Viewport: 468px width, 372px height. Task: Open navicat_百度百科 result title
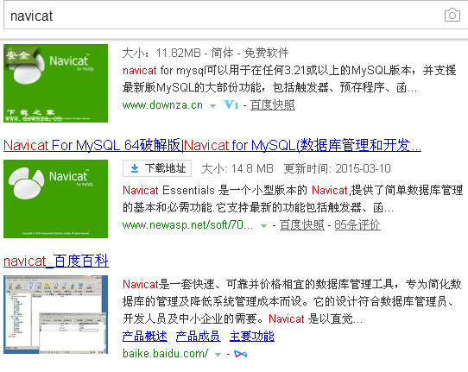pyautogui.click(x=56, y=261)
